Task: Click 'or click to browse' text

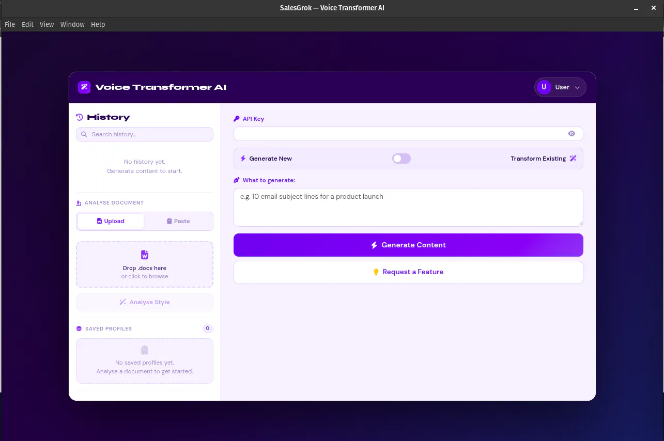Action: pyautogui.click(x=145, y=276)
